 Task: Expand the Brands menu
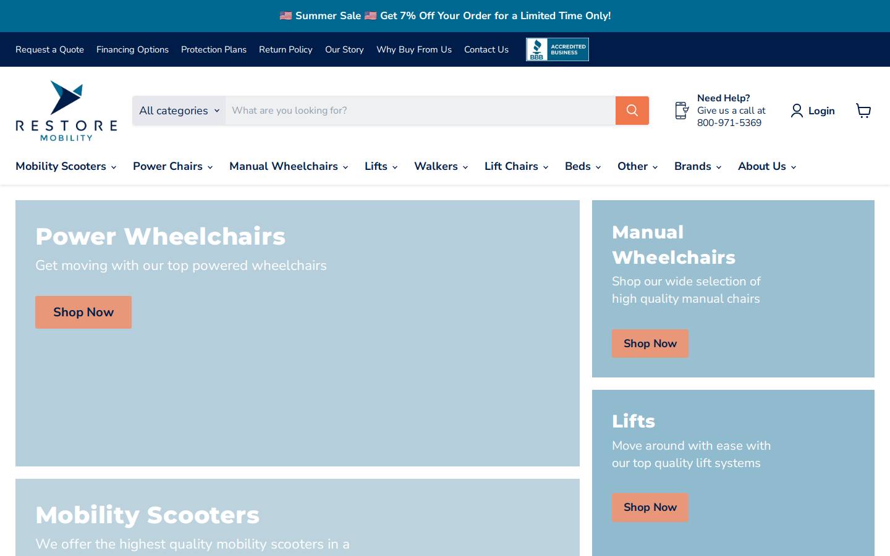click(697, 166)
